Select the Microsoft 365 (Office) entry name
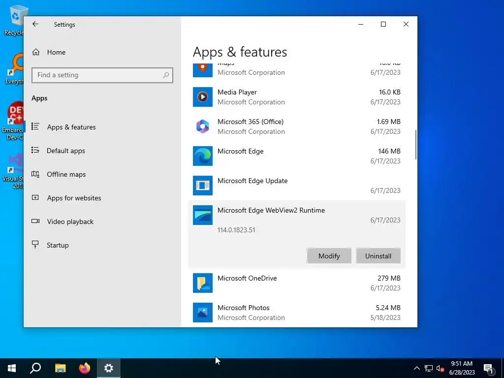504x378 pixels. (x=251, y=122)
